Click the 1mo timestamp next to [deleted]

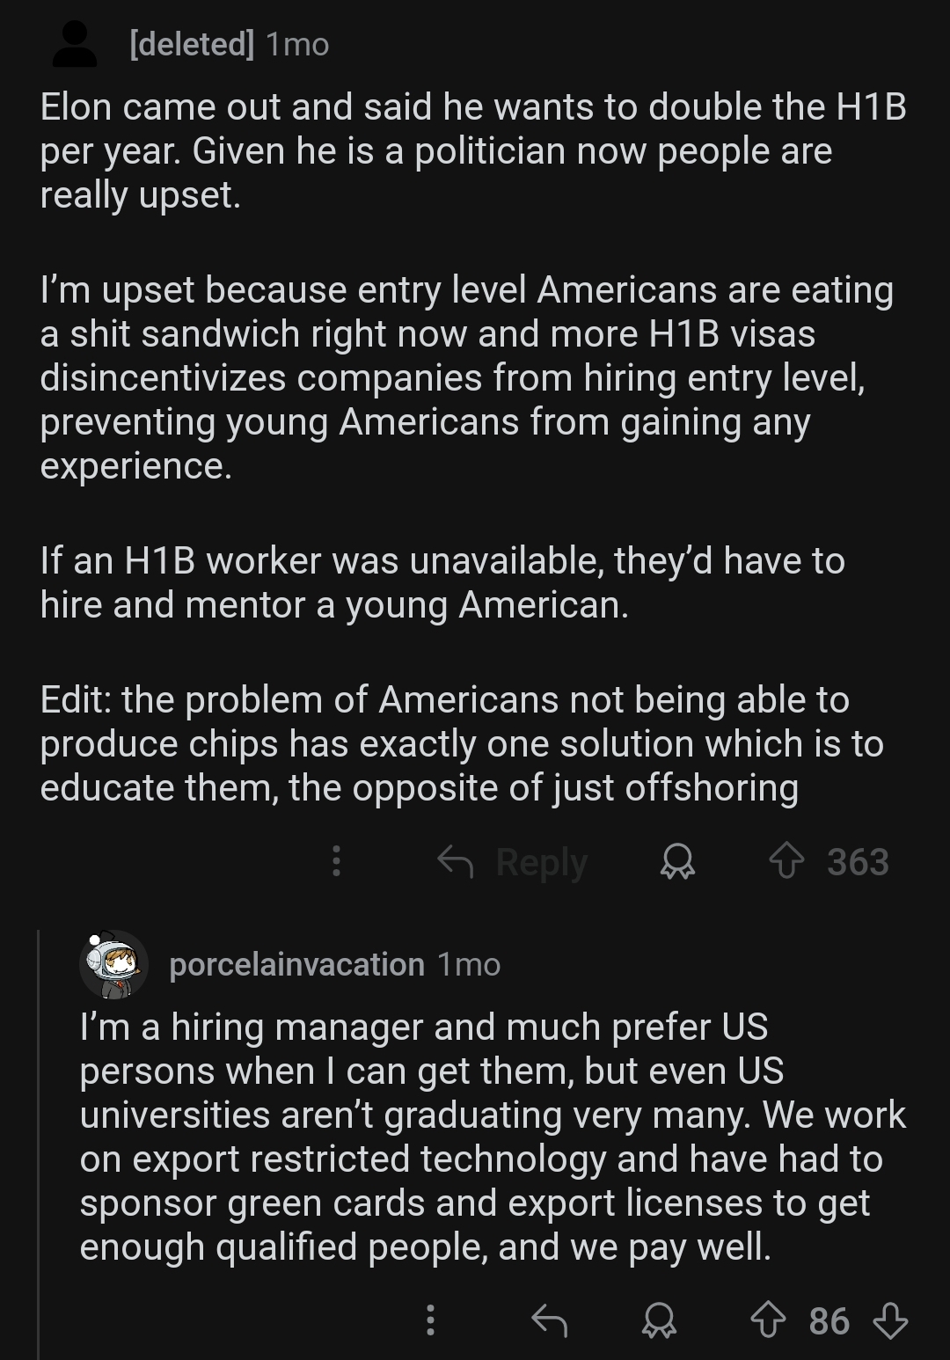coord(297,44)
